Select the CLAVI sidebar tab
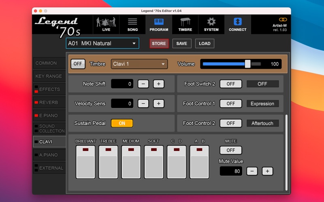 click(x=49, y=142)
